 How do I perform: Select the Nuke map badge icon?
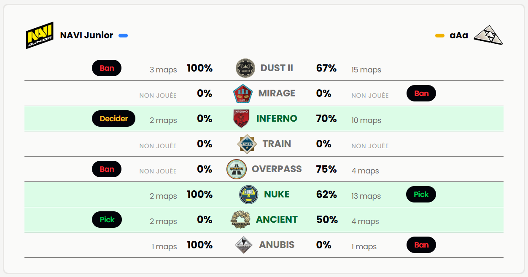tap(249, 194)
